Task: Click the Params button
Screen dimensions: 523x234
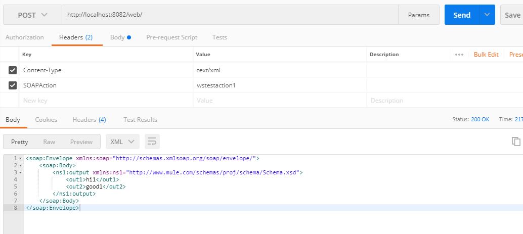Action: (x=419, y=15)
